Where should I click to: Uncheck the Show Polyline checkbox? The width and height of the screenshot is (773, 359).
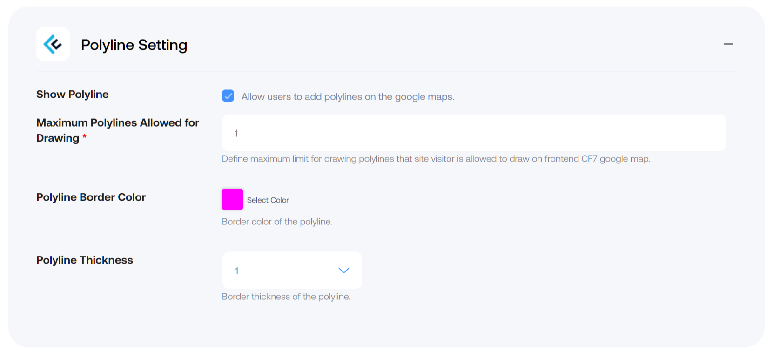pyautogui.click(x=228, y=96)
